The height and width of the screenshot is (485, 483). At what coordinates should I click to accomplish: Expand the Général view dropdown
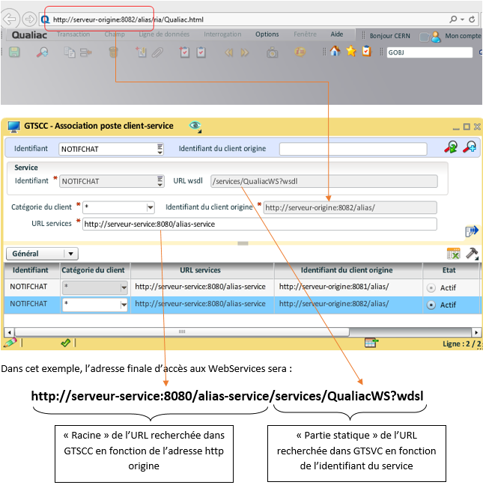point(70,254)
